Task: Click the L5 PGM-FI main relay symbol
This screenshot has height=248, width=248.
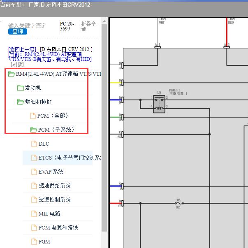Action: pos(159,104)
